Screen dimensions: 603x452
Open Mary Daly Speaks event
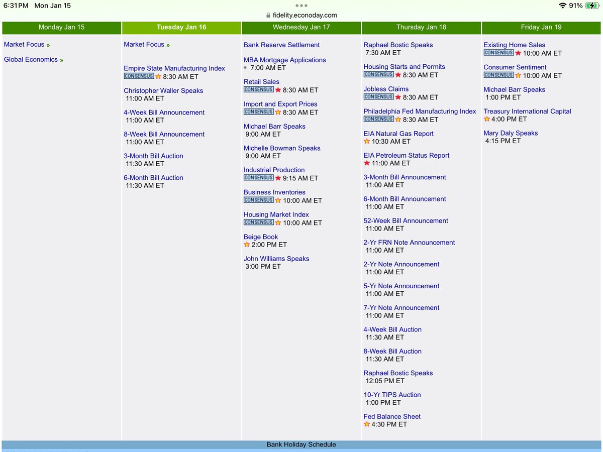coord(511,133)
